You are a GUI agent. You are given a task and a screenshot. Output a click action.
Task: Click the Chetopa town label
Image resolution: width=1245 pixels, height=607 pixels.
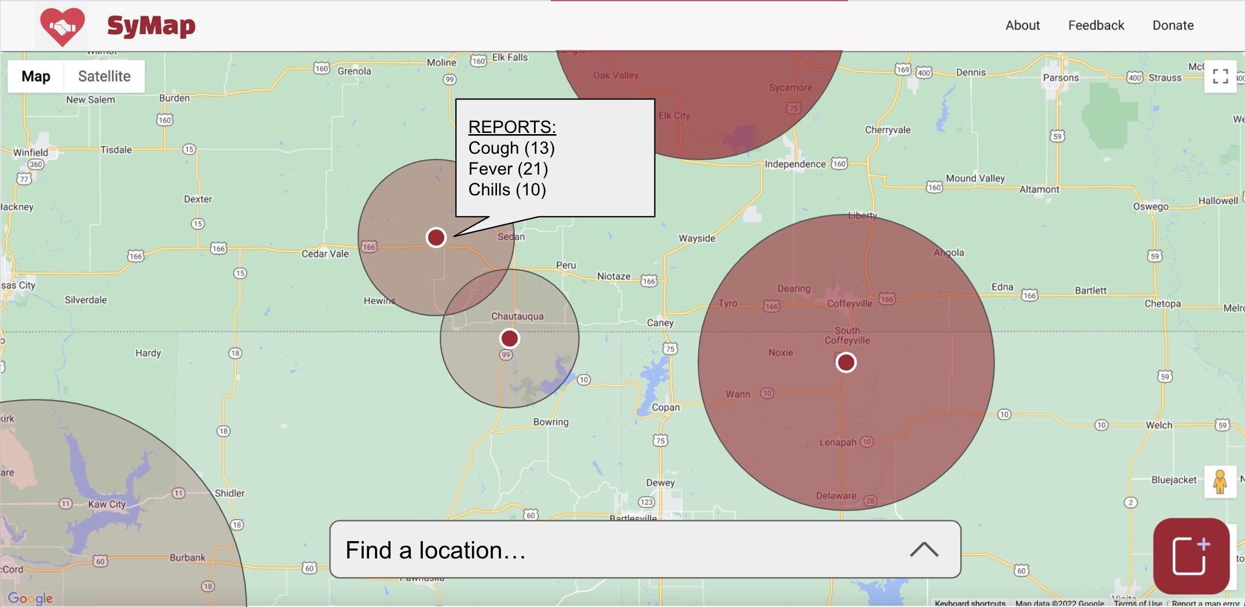1162,304
